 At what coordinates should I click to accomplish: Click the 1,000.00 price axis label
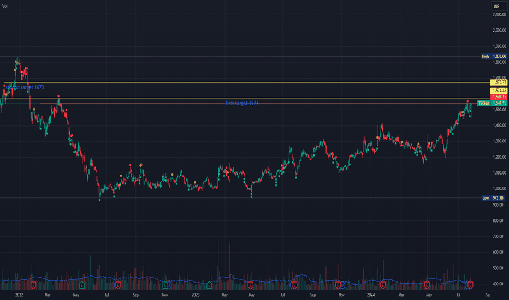(499, 189)
